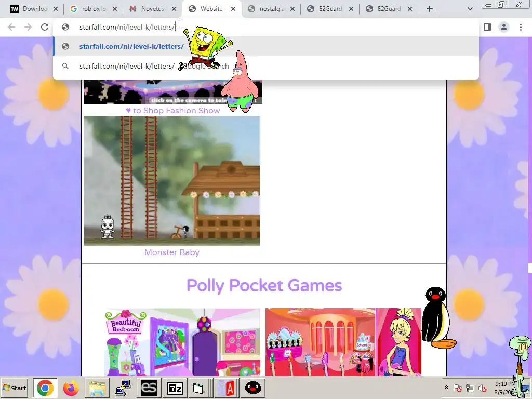Open the Beautiful Bedroom Polly Pocket game
This screenshot has width=532, height=399.
coord(182,342)
